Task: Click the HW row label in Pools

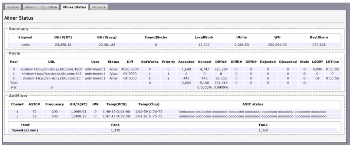Action: point(14,87)
